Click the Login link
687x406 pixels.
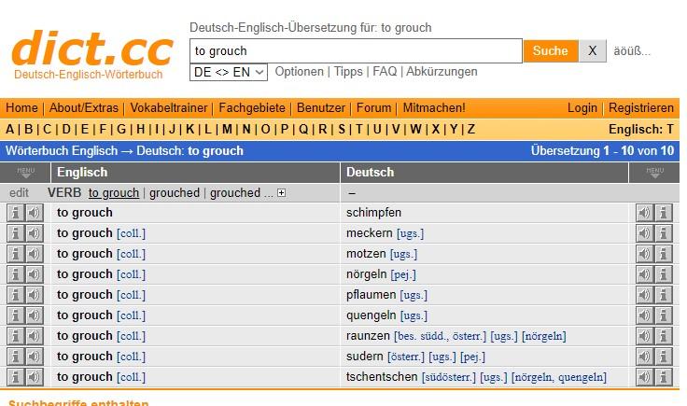coord(582,108)
